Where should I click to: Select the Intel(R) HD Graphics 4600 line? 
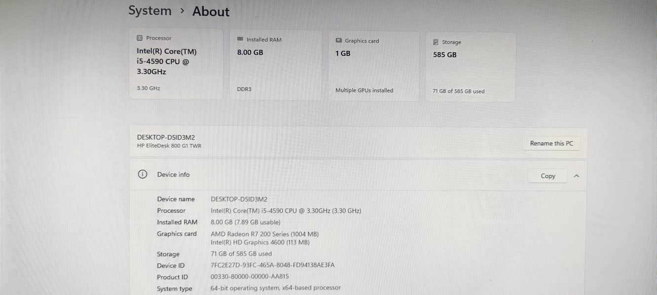[260, 242]
